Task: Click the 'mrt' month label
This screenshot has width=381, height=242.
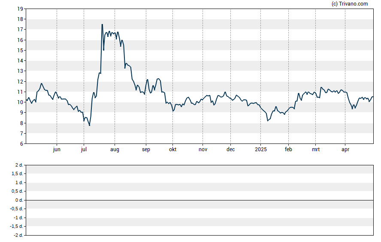Action: [316, 149]
